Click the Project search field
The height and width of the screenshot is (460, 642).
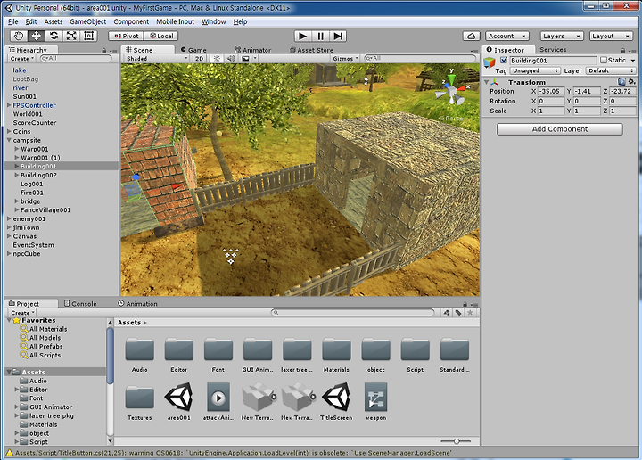pos(352,313)
